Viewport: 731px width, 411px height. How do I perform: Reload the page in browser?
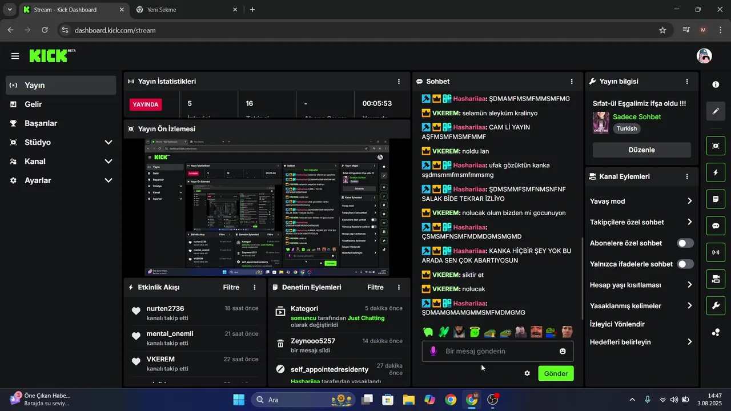(x=45, y=30)
